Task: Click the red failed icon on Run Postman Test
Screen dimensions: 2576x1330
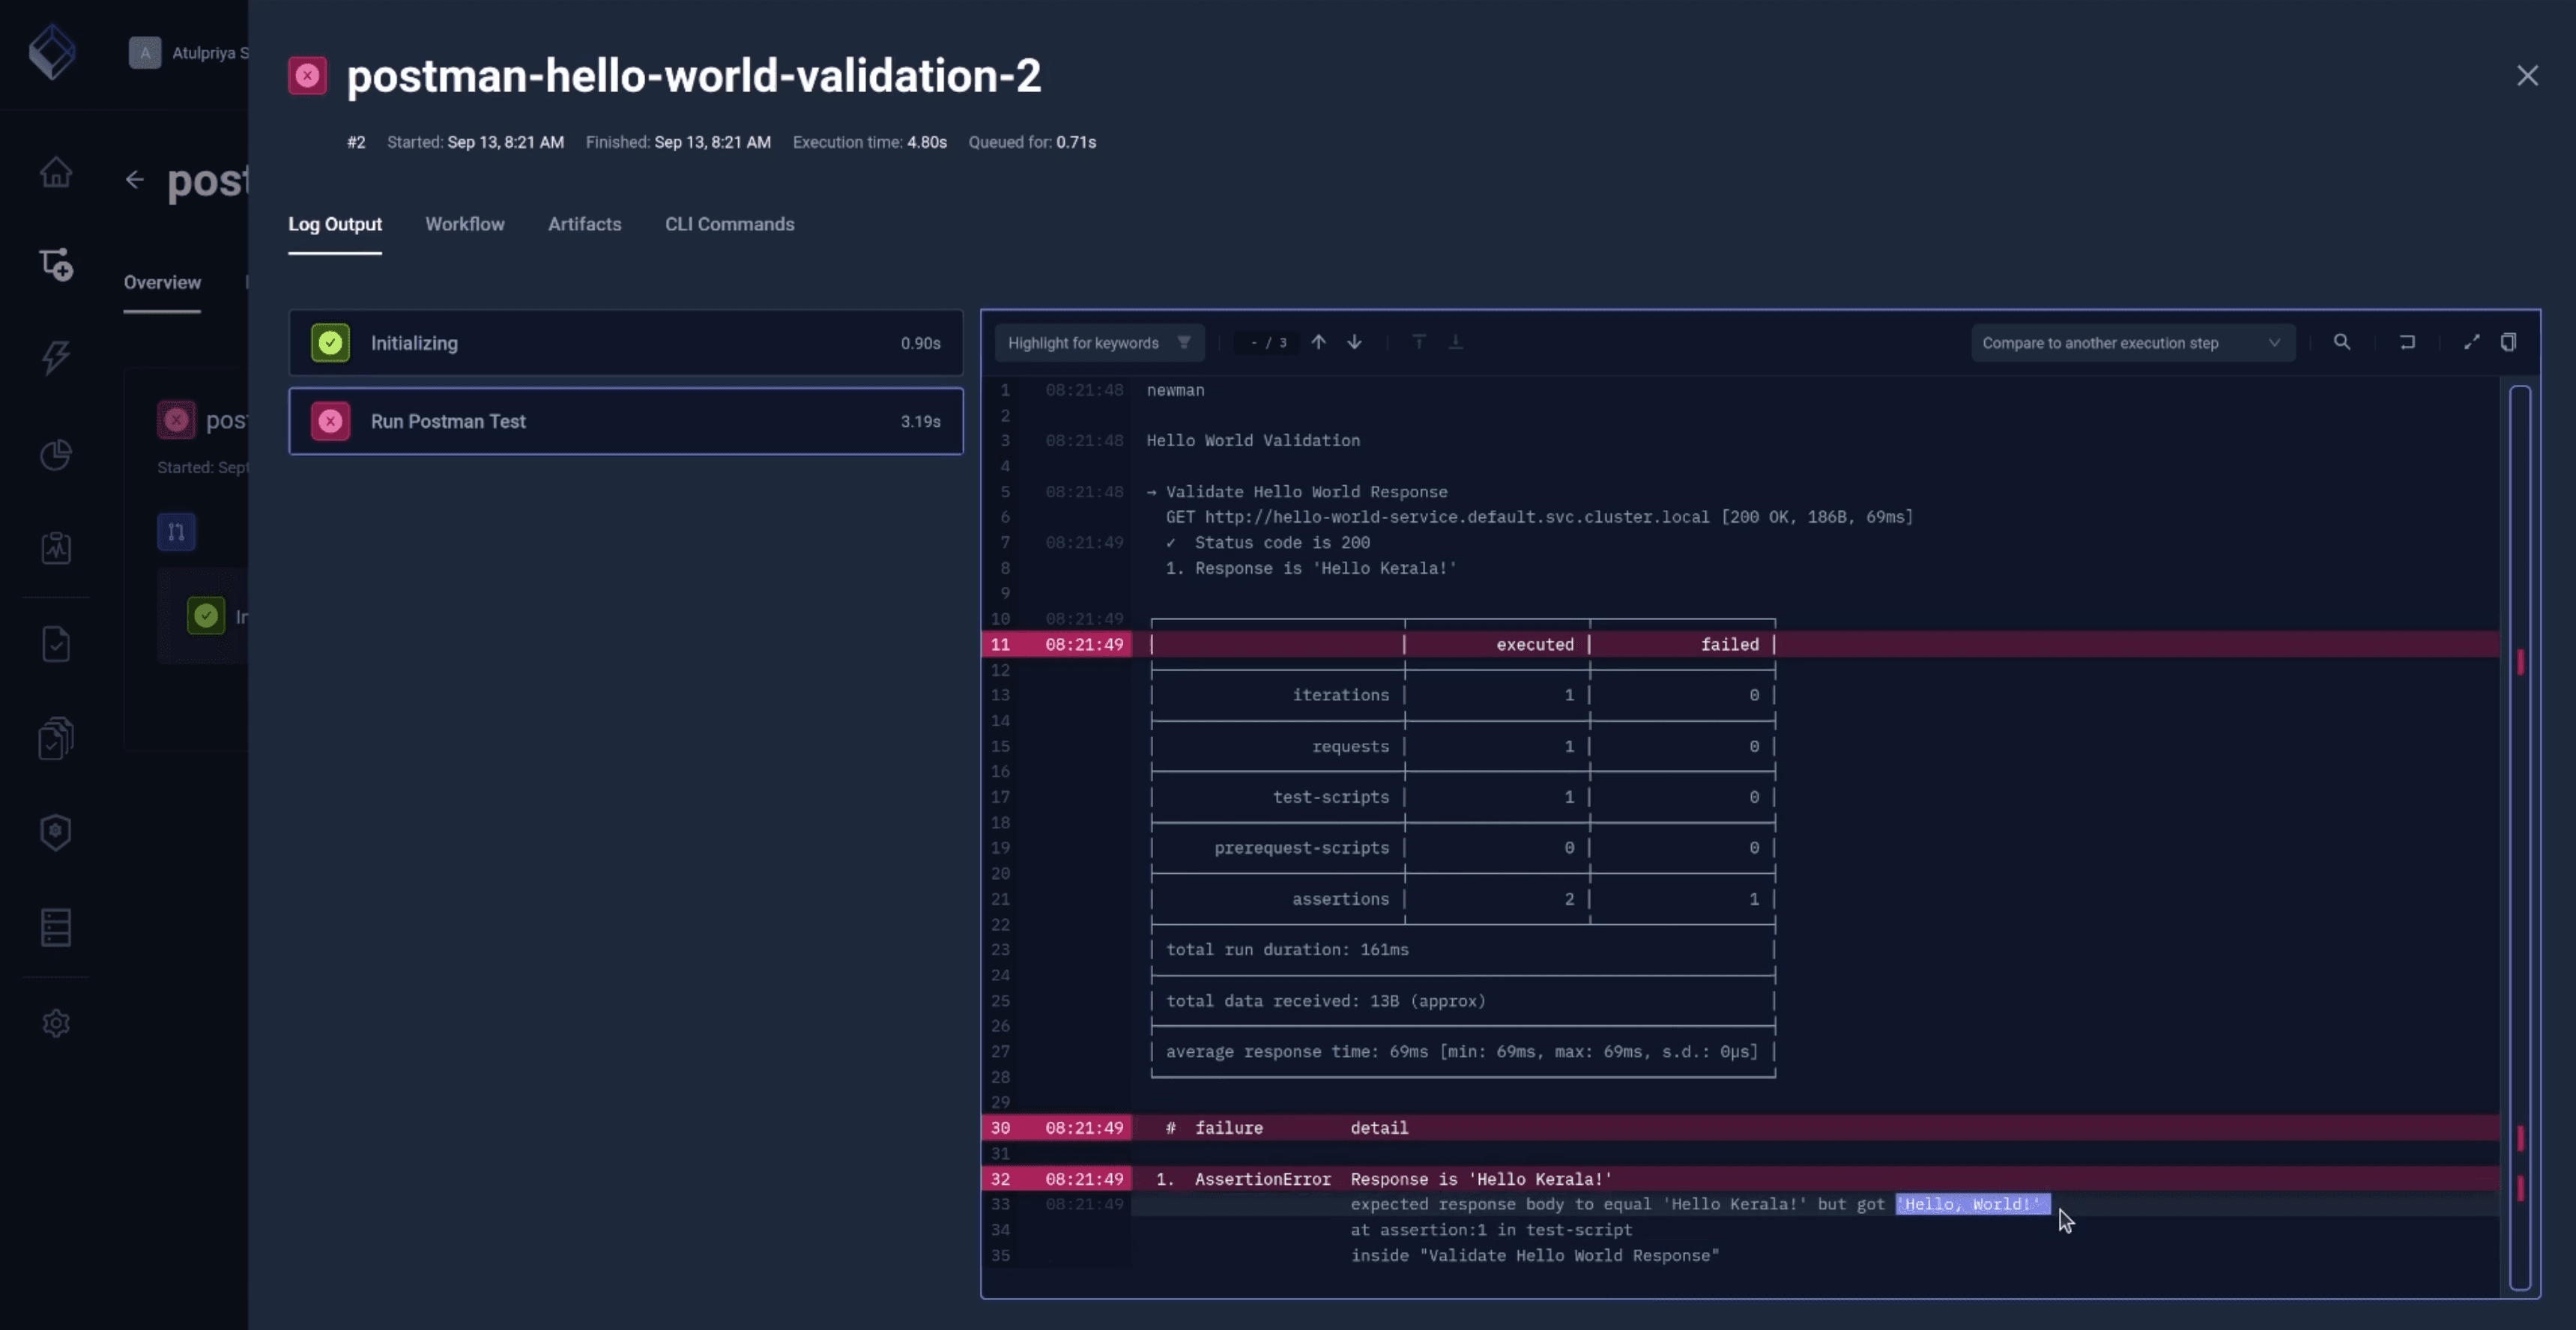Action: click(x=330, y=421)
